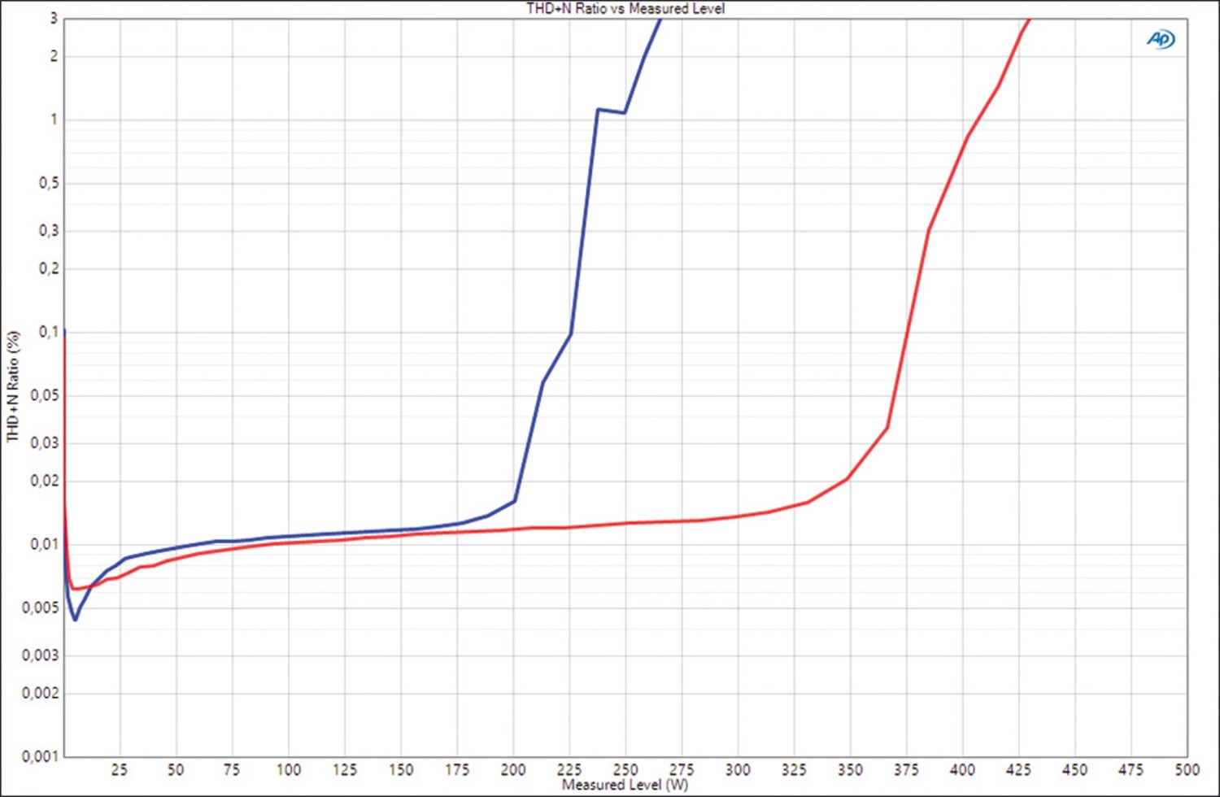Click the 0,05 tick label on y-axis
Image resolution: width=1220 pixels, height=797 pixels.
click(45, 395)
